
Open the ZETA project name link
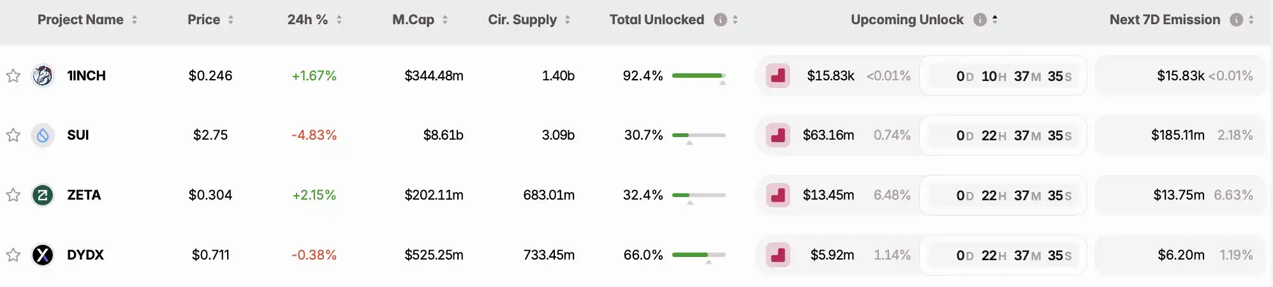coord(84,195)
